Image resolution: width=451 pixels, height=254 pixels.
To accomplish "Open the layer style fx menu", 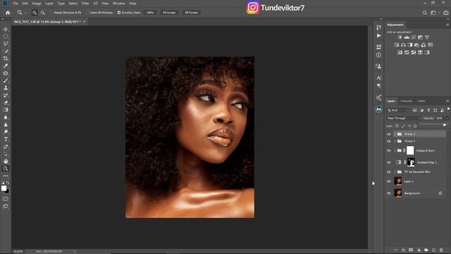I will [403, 250].
